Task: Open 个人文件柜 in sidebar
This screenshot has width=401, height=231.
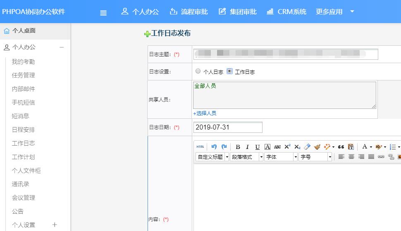Action: (26, 170)
